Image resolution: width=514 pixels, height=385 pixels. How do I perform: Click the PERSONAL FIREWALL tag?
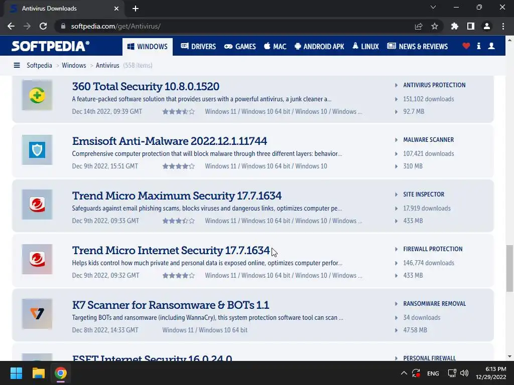[x=430, y=358]
